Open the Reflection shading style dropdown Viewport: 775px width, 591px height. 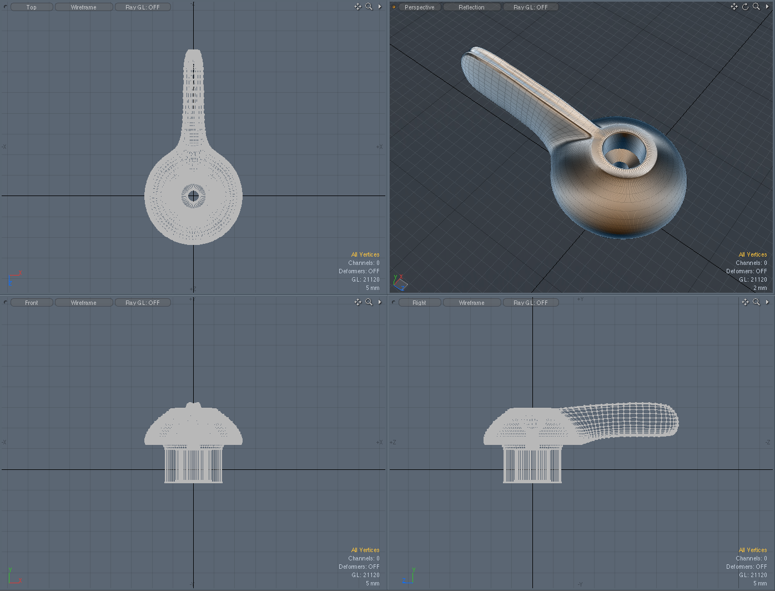pos(471,7)
